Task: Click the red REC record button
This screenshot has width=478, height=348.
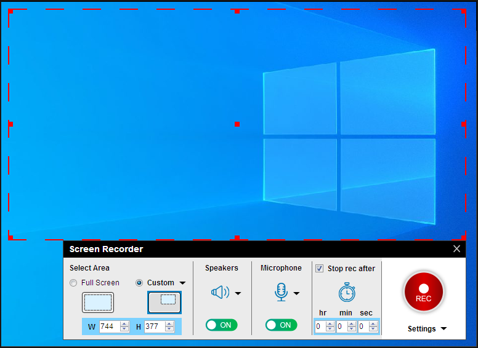Action: pyautogui.click(x=423, y=293)
